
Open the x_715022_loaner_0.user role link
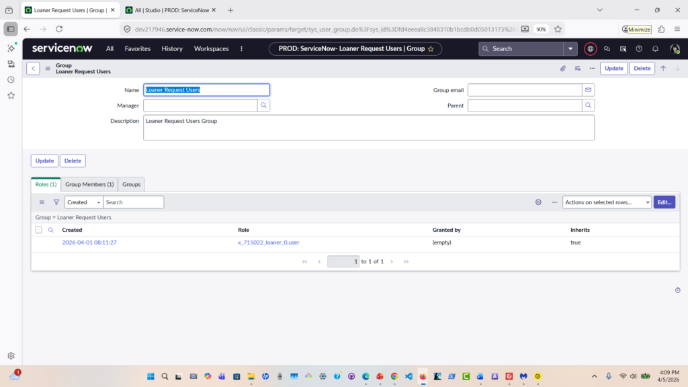[x=268, y=243]
